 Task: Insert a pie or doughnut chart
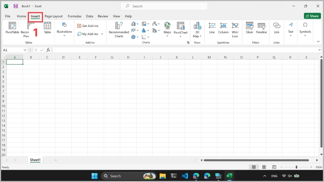pyautogui.click(x=135, y=37)
